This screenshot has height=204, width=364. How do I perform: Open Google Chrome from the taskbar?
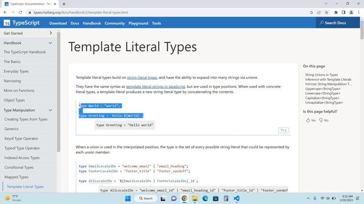tap(184, 198)
